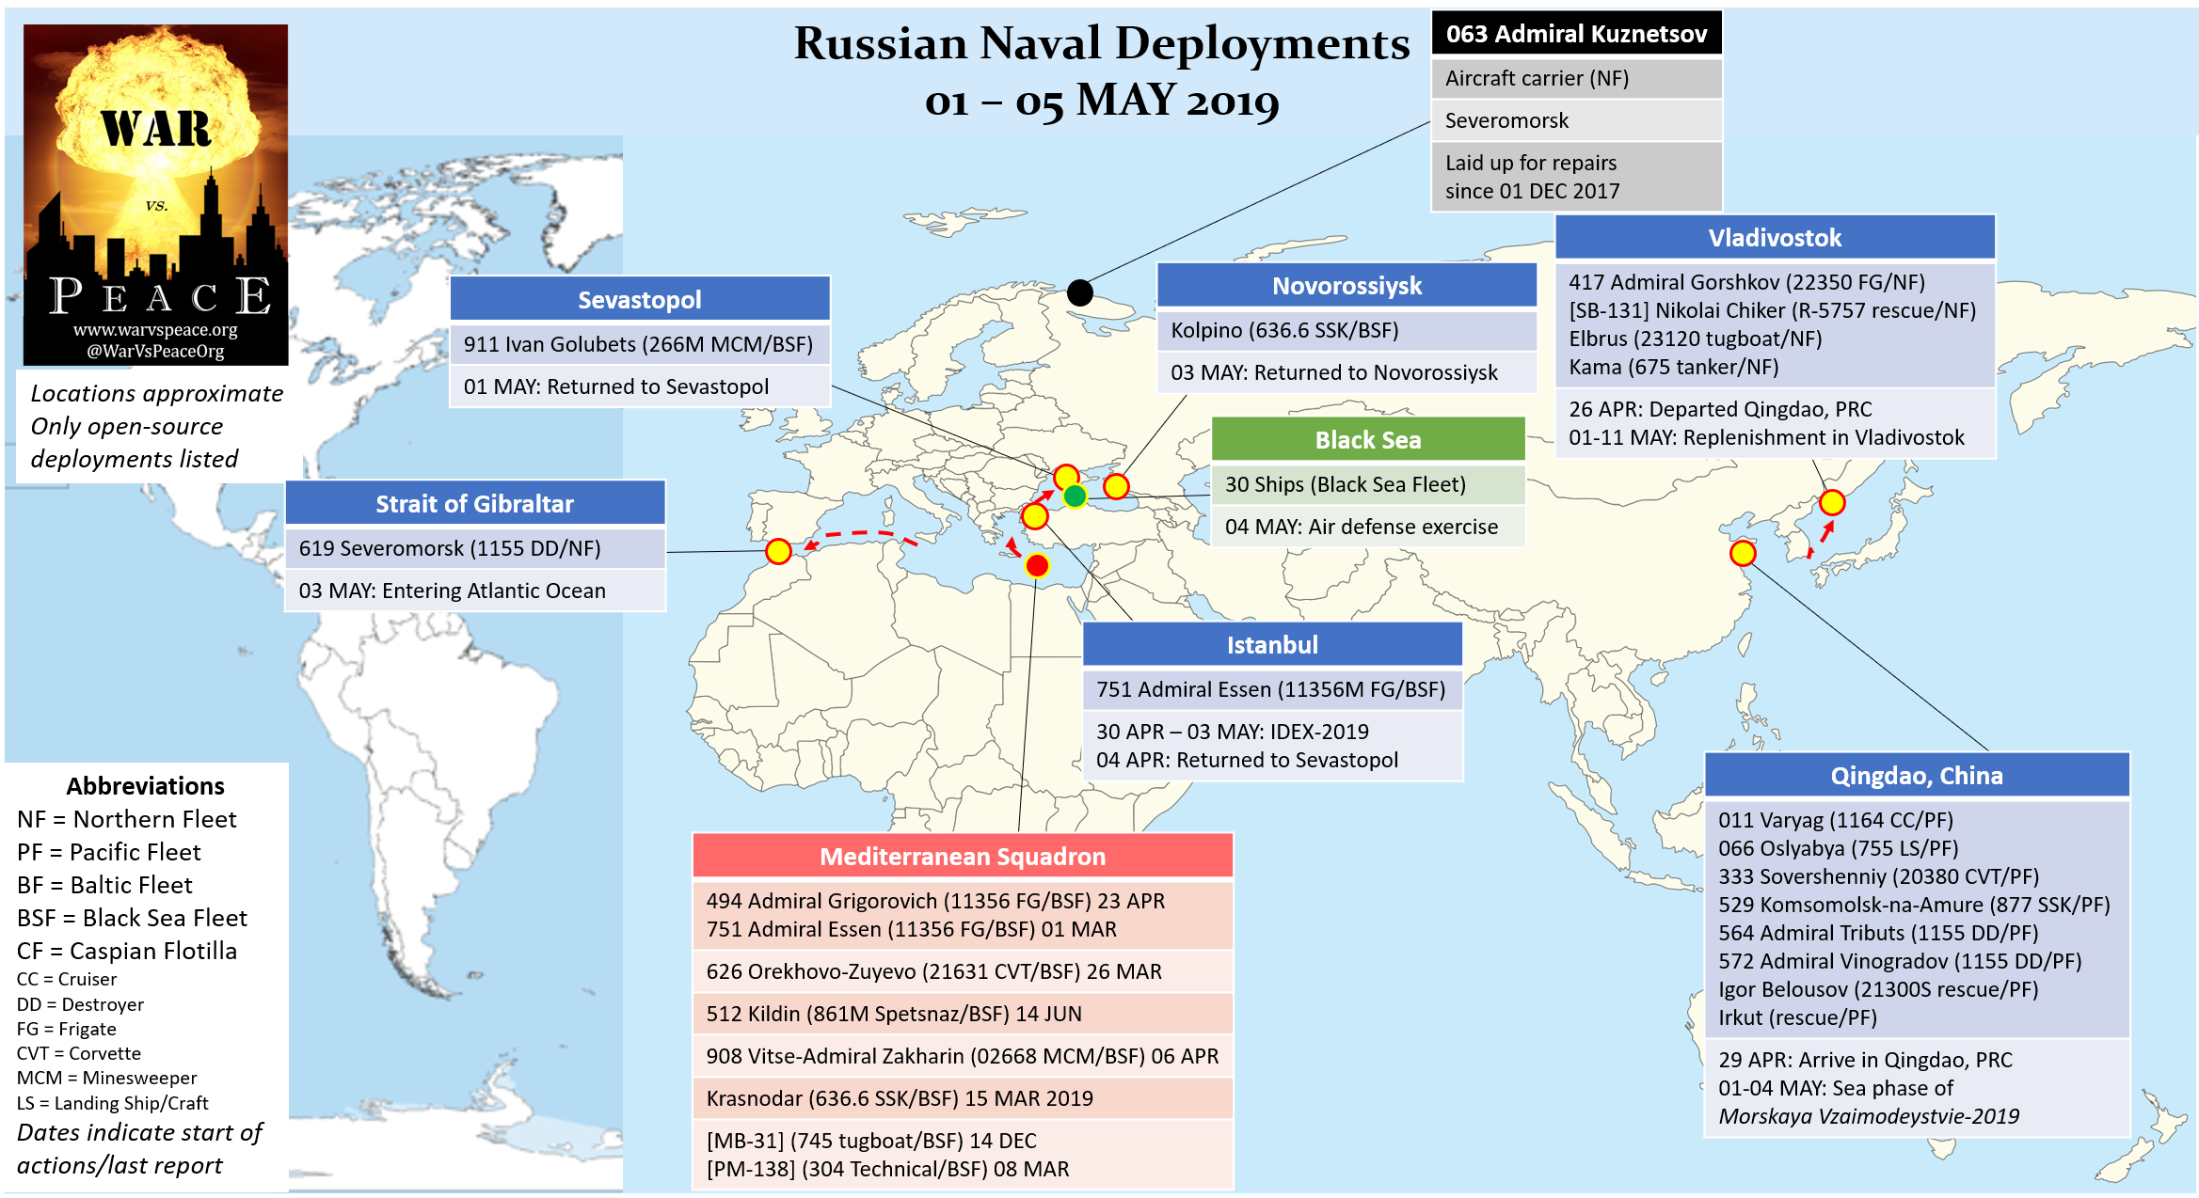The height and width of the screenshot is (1198, 2199).
Task: Click the Russian Naval Deployments title
Action: (1101, 43)
